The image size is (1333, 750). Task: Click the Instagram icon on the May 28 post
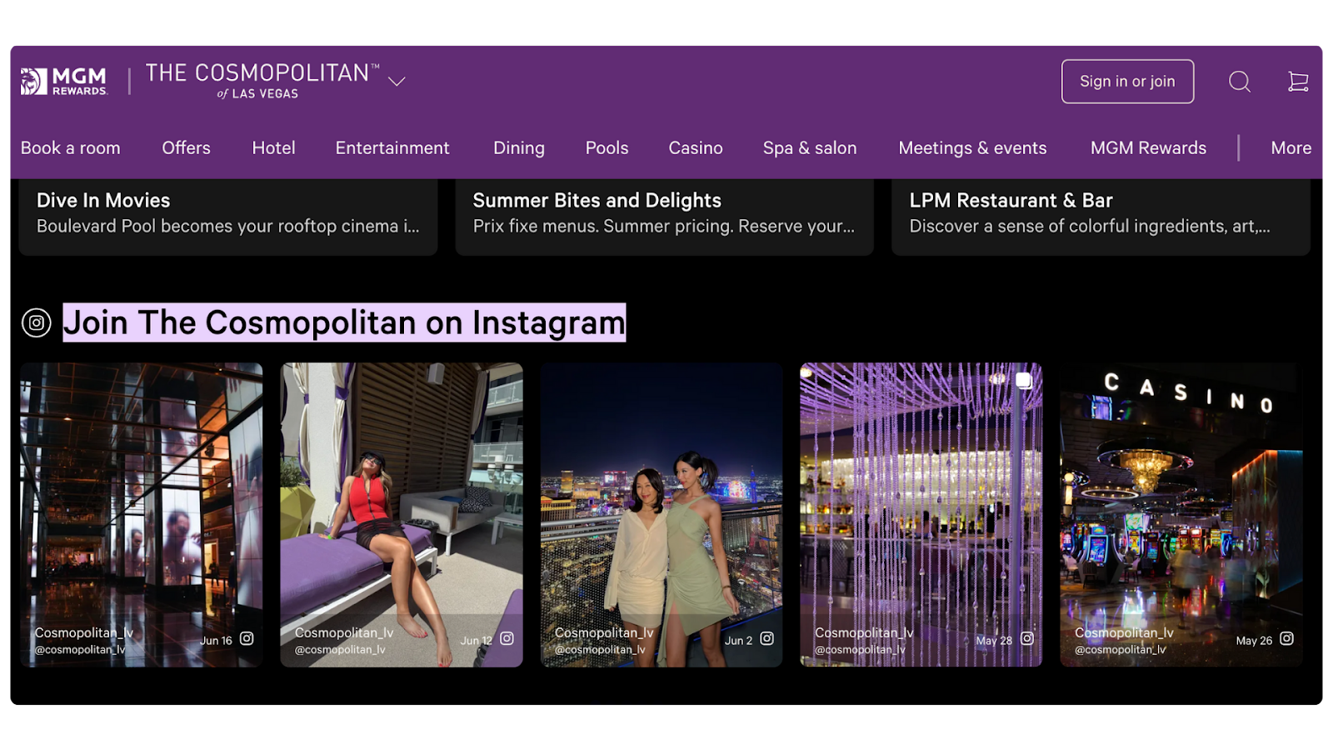[x=1027, y=638]
